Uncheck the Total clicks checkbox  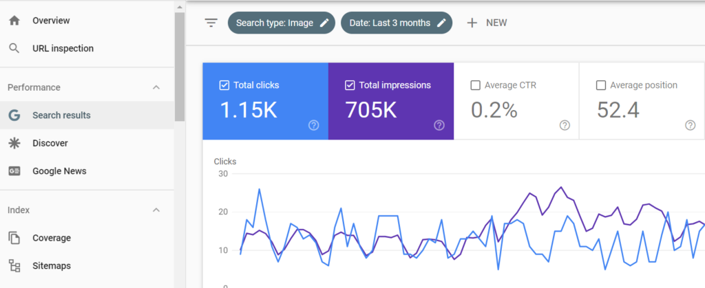point(224,85)
